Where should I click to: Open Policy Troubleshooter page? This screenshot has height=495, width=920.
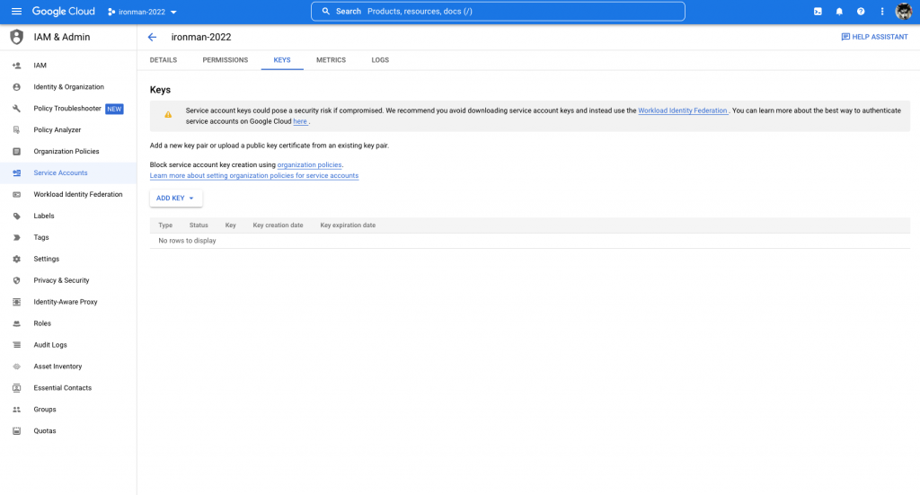tap(68, 109)
